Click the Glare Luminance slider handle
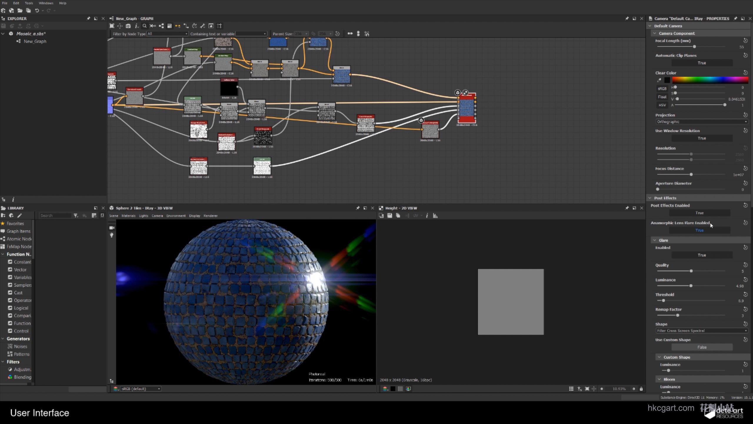The height and width of the screenshot is (424, 753). pyautogui.click(x=691, y=286)
